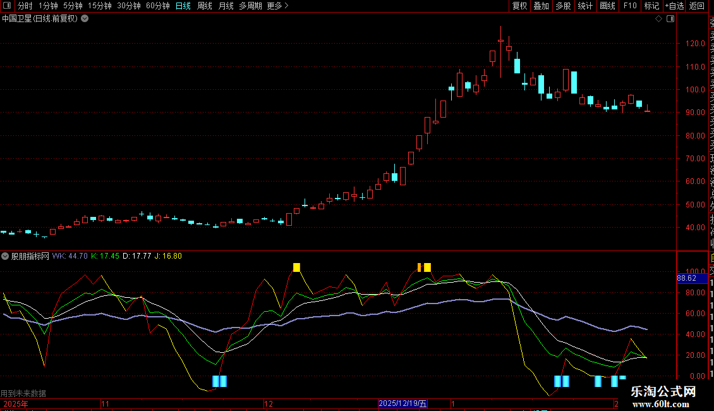The height and width of the screenshot is (411, 714).
Task: Click the 股朋指标网 indicator name
Action: (30, 256)
